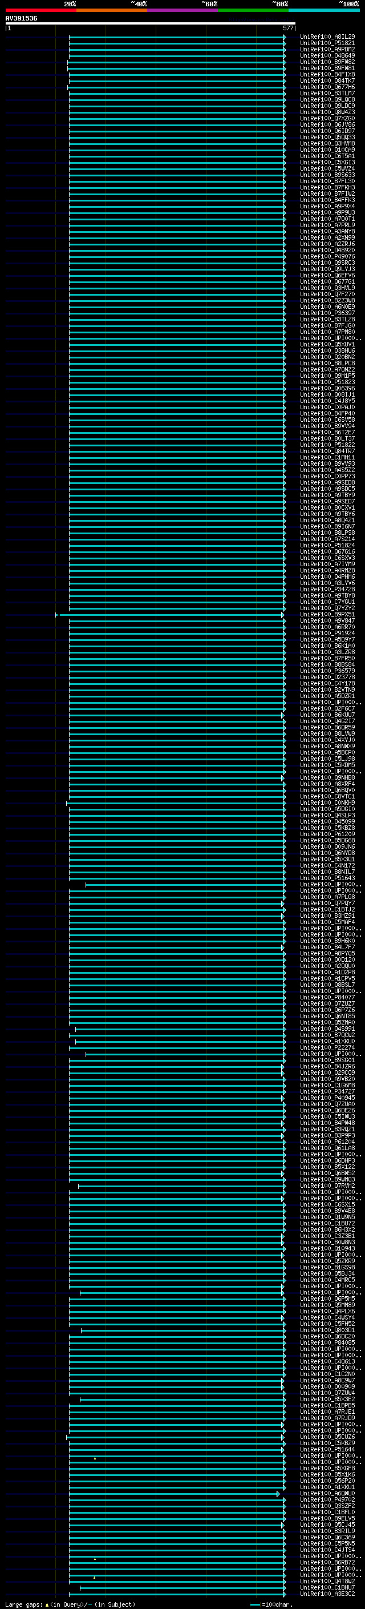This screenshot has height=1609, width=365.
Task: Open hit UniRef100_O48649
Action: 327,55
